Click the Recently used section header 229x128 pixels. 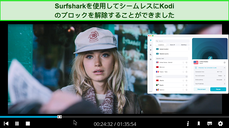tap(172, 59)
